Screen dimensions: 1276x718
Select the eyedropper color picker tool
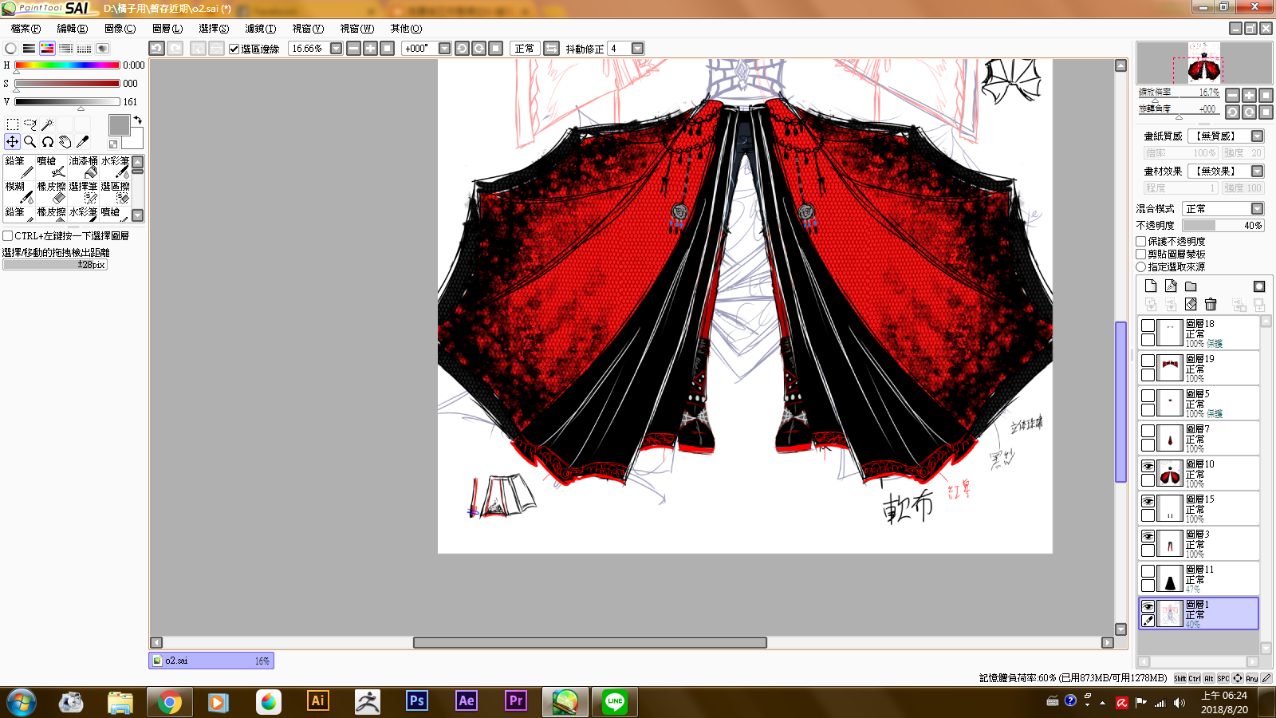[x=82, y=141]
